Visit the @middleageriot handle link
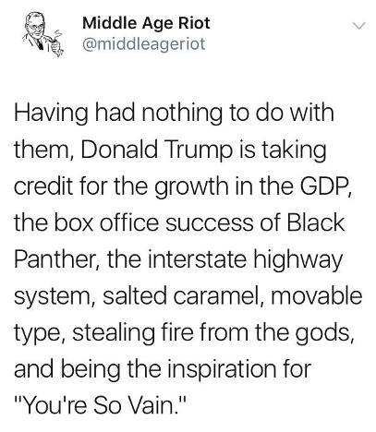Screen dimensions: 376x432 [144, 43]
